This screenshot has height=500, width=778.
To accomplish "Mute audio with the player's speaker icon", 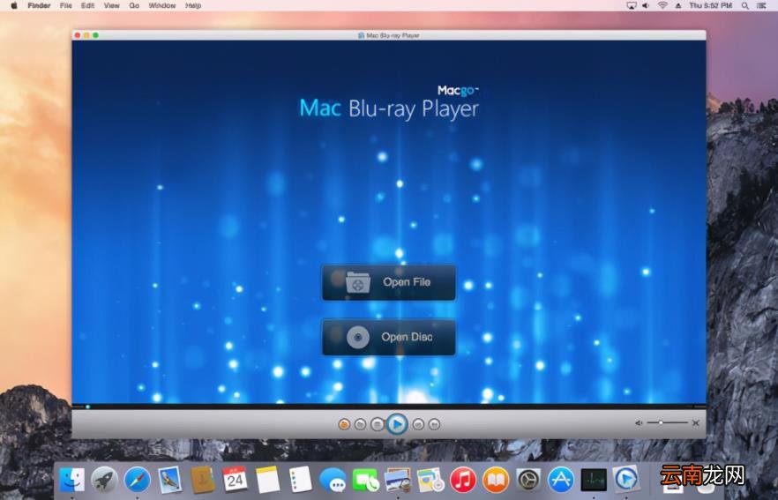I will pyautogui.click(x=639, y=423).
